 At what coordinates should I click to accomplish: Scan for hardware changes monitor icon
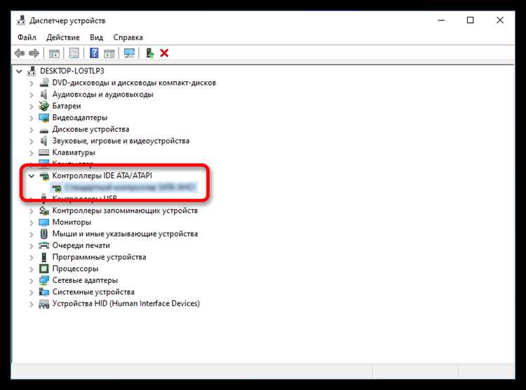click(x=129, y=53)
